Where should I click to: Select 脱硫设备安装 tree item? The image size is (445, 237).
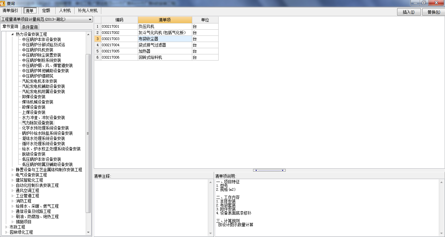34,154
